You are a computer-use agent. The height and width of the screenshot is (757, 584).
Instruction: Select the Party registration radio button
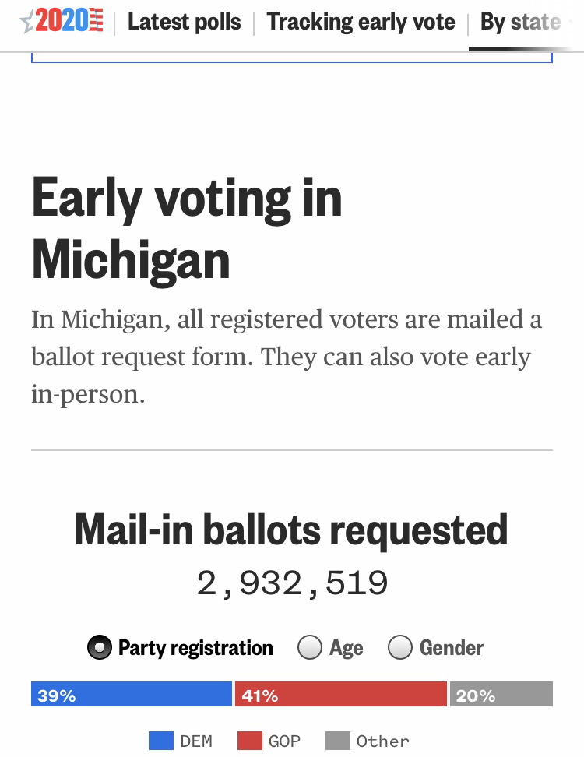(100, 647)
